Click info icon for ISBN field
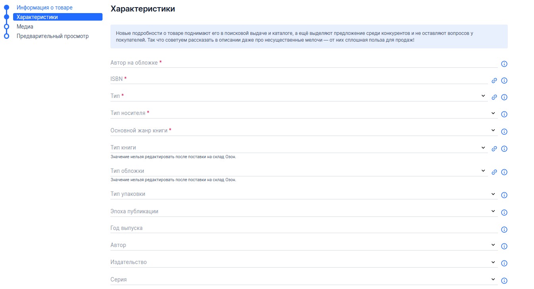Viewport: 534px width, 289px height. [504, 80]
